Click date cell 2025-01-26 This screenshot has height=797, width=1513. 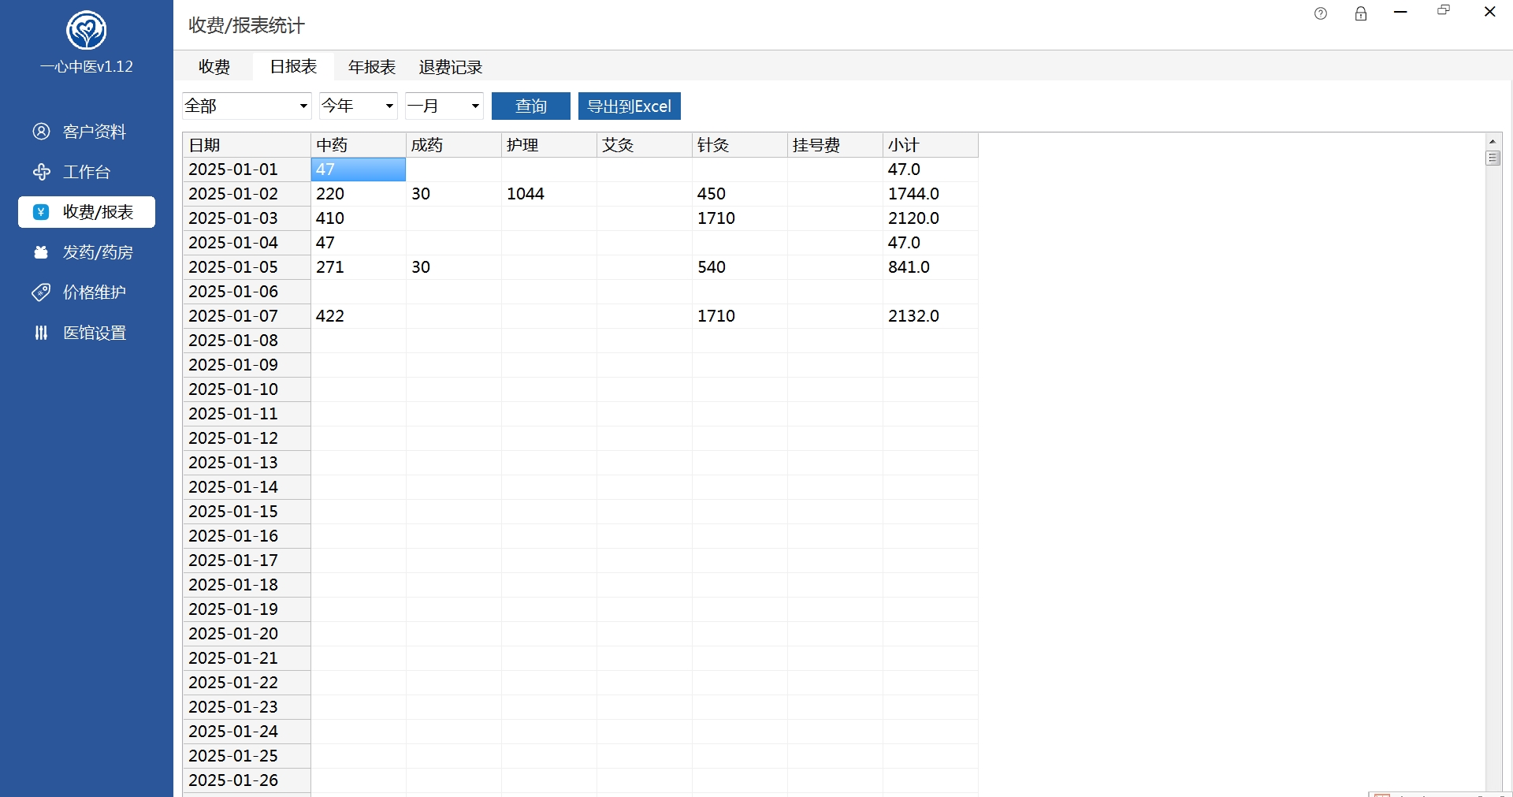coord(247,780)
